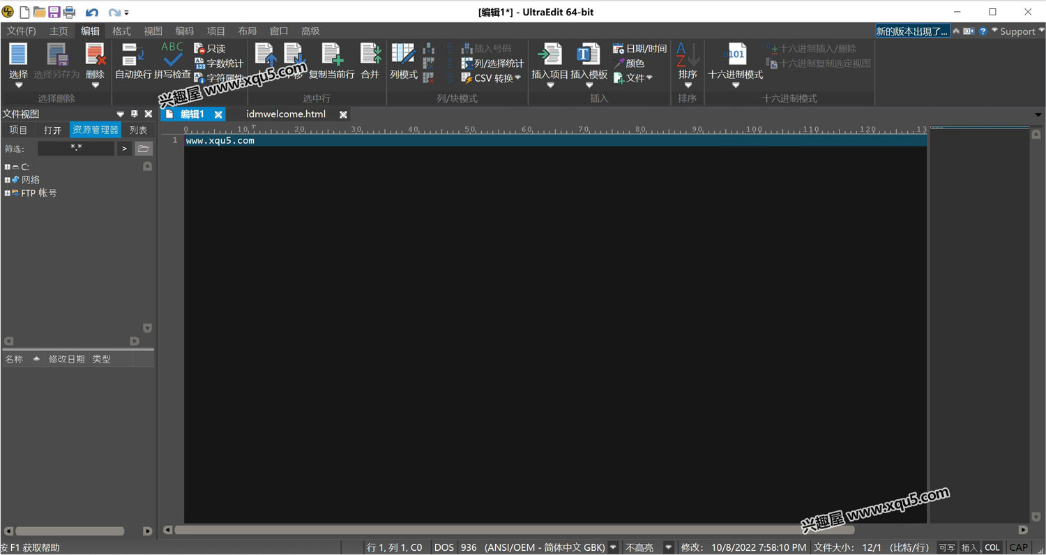Click the 选择 (Select) ribbon icon
The height and width of the screenshot is (555, 1046).
(18, 54)
